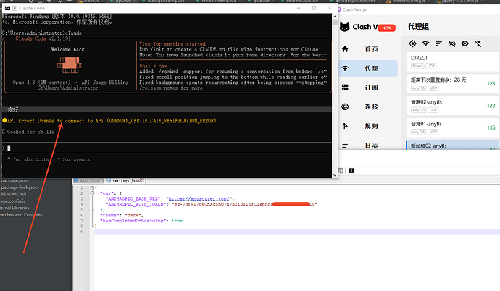Image resolution: width=500 pixels, height=291 pixels.
Task: Select the 香港02-anytls proxy node
Action: tap(452, 106)
